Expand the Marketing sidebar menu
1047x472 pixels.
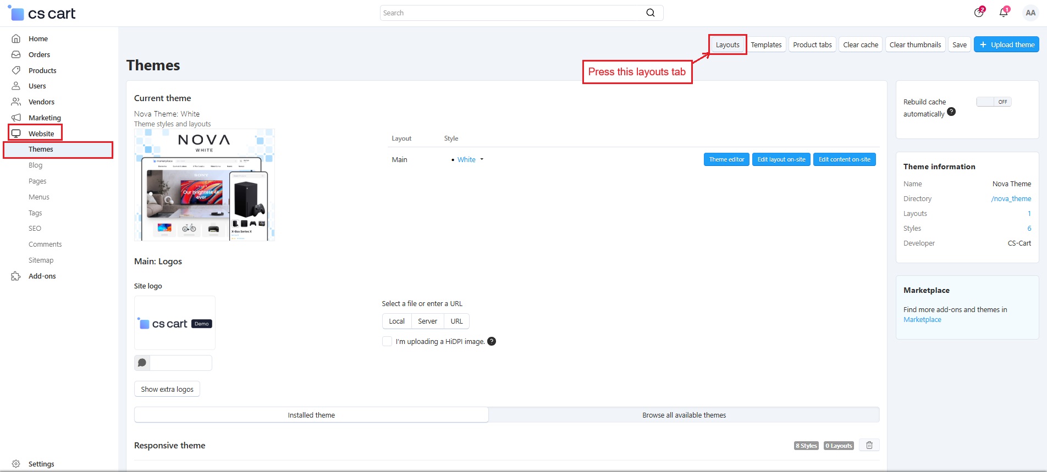tap(45, 118)
